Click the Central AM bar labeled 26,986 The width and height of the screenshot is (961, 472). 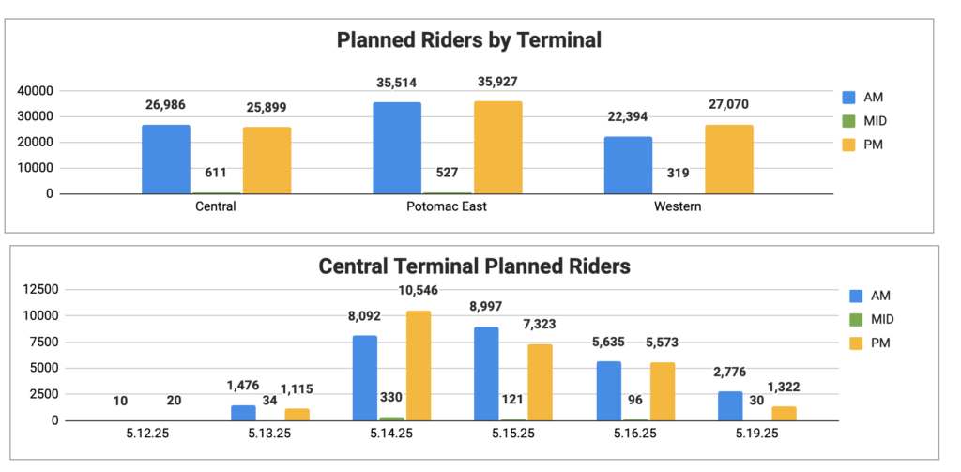tap(166, 160)
